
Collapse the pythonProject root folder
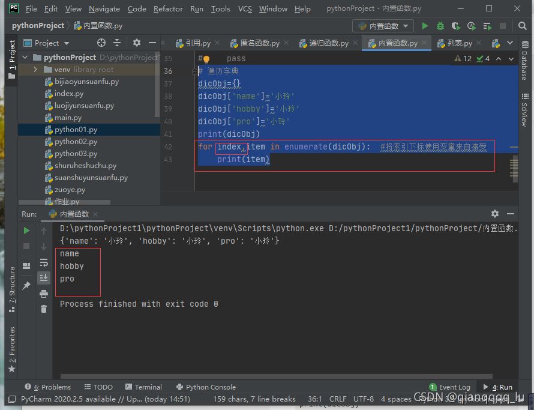25,58
